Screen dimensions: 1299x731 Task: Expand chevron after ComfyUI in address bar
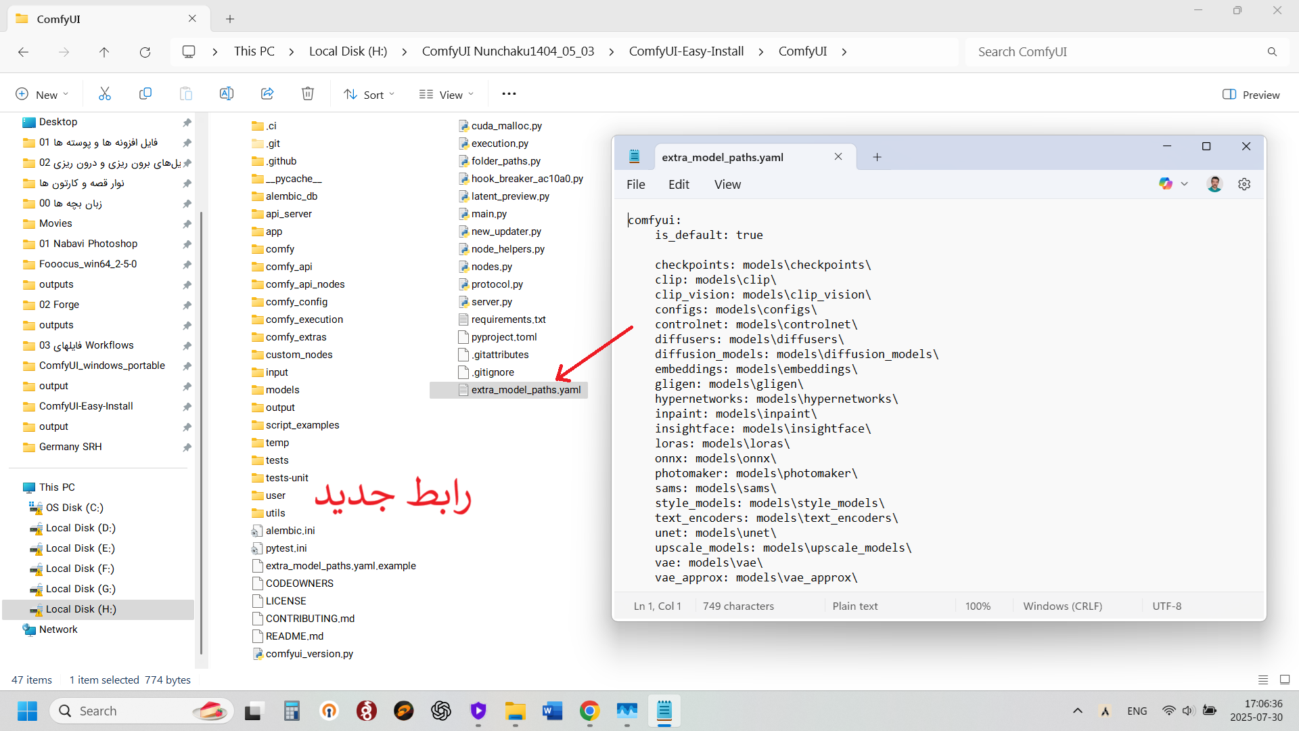click(x=844, y=52)
